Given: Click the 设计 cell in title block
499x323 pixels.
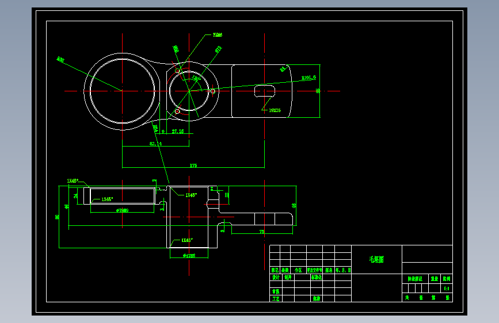Looking at the screenshot, I should [x=276, y=277].
